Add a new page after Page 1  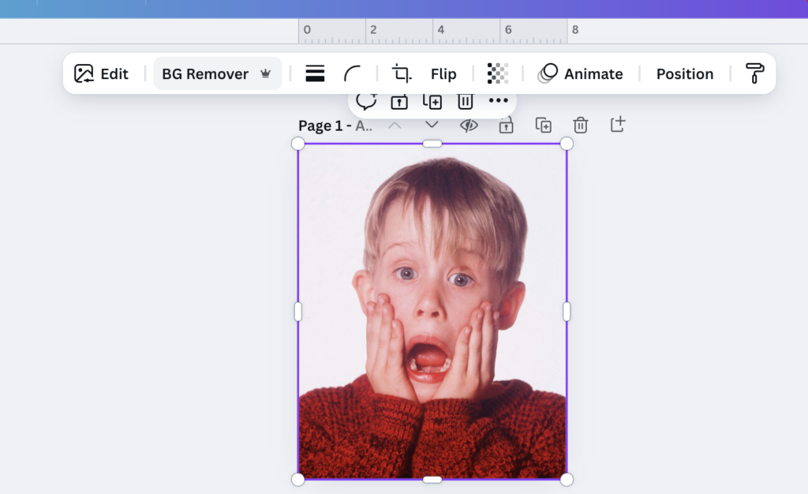point(618,125)
